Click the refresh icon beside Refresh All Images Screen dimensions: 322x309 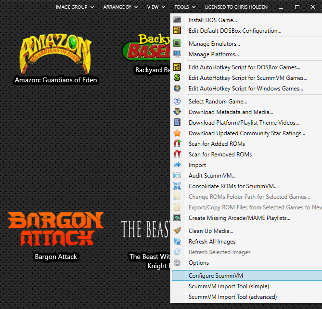[177, 241]
